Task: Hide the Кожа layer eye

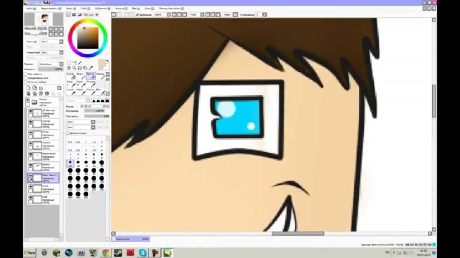Action: [31, 187]
